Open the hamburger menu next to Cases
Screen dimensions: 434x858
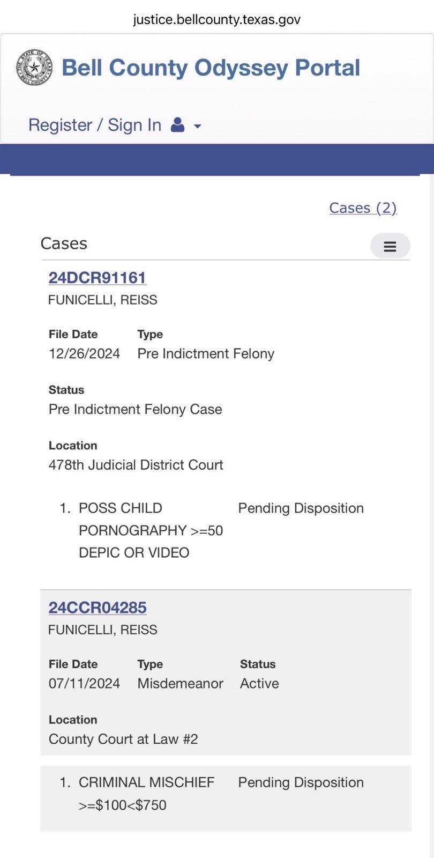tap(390, 246)
